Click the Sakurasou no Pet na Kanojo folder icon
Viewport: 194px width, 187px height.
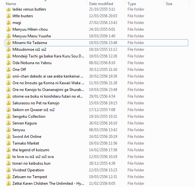(8, 103)
